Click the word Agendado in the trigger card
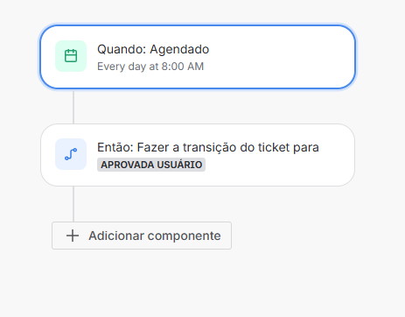405x317 pixels. 179,50
